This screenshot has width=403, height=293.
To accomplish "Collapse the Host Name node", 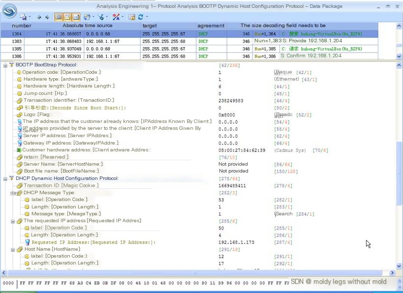I will (13, 250).
